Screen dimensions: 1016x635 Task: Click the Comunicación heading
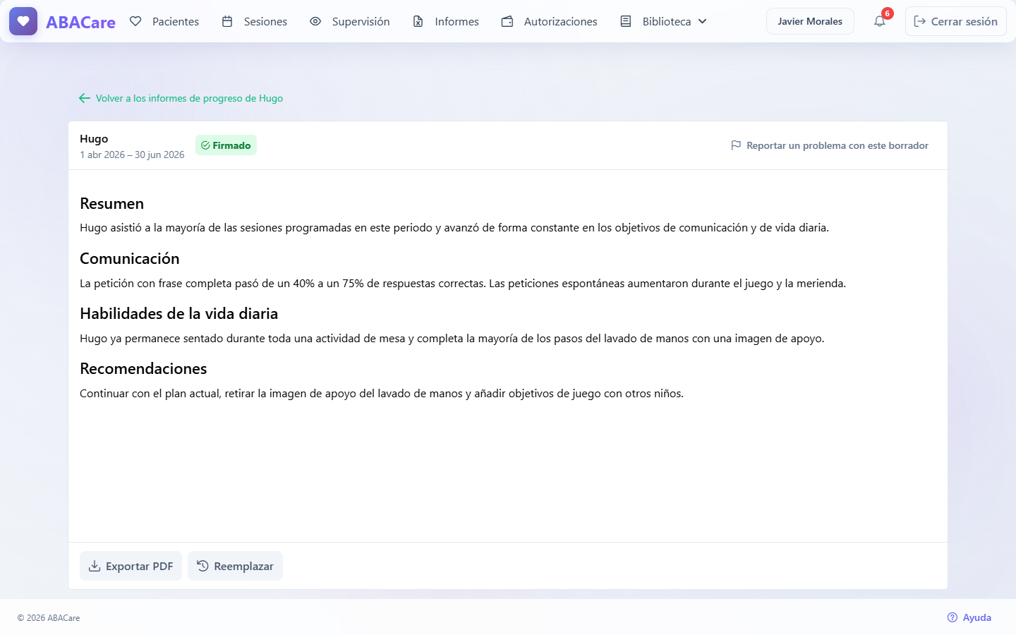tap(129, 258)
